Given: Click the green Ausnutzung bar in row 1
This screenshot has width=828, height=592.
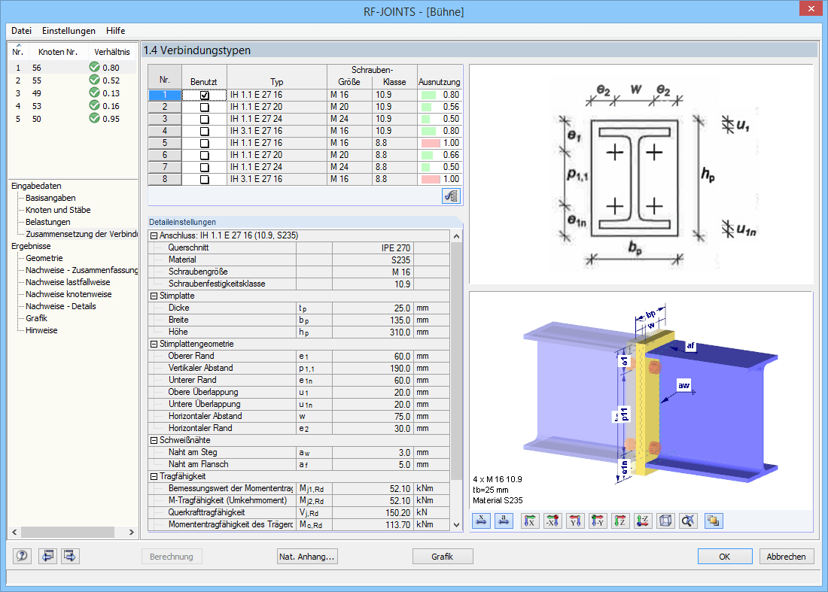Looking at the screenshot, I should [x=429, y=95].
